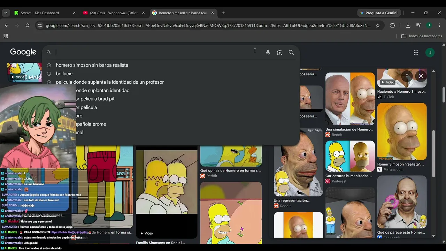The width and height of the screenshot is (446, 251).
Task: Open Todos los marcadores folder
Action: pyautogui.click(x=422, y=36)
